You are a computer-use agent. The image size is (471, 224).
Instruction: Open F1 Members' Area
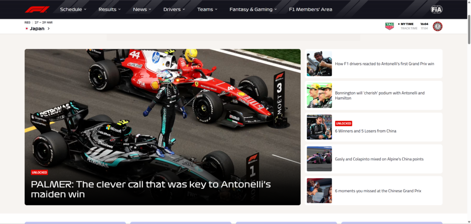click(x=310, y=9)
